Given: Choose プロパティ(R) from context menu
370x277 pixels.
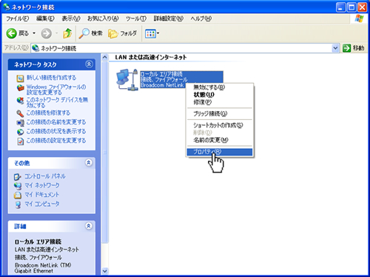Looking at the screenshot, I should click(x=220, y=152).
